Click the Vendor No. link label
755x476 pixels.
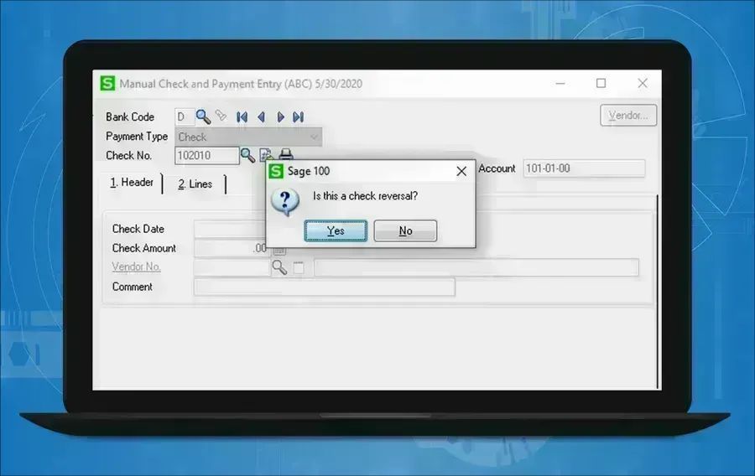coord(136,266)
